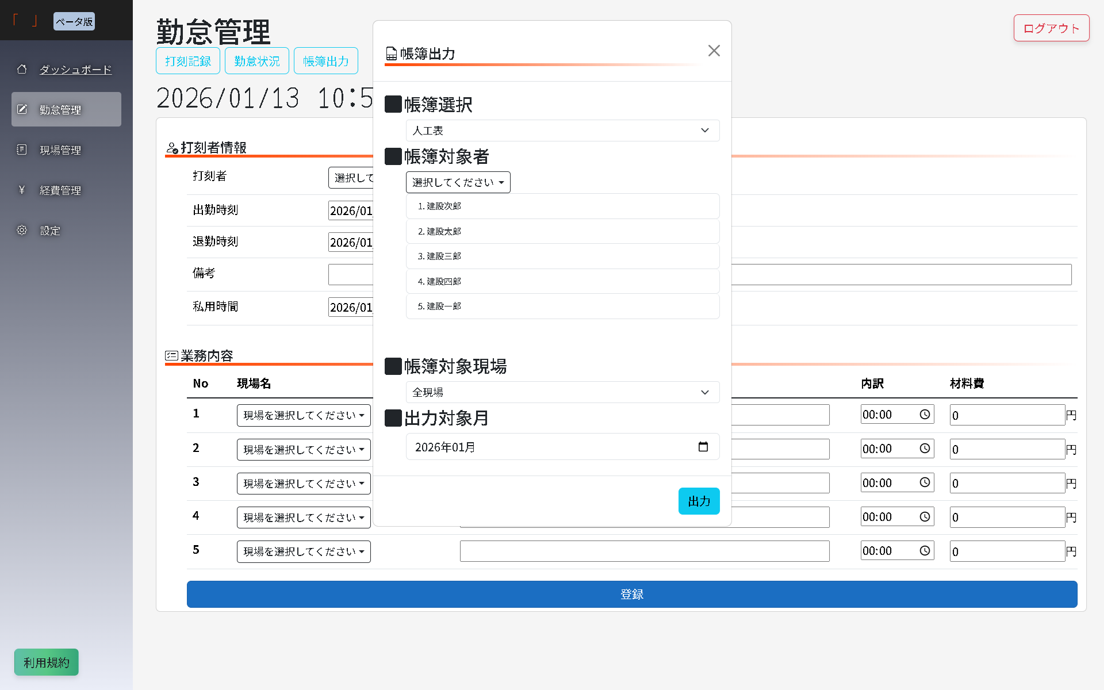Open the calendar picker for 出力対象月
The height and width of the screenshot is (690, 1104).
[703, 446]
